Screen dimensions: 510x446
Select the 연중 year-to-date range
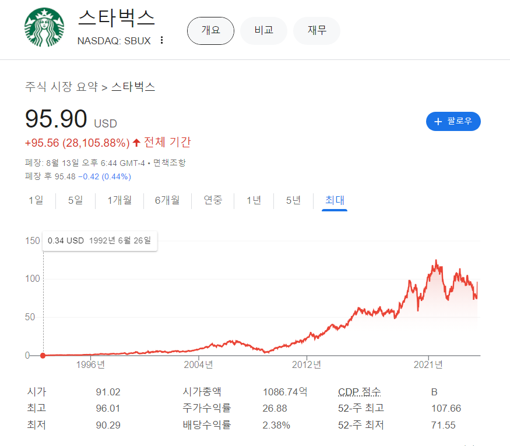tap(213, 200)
